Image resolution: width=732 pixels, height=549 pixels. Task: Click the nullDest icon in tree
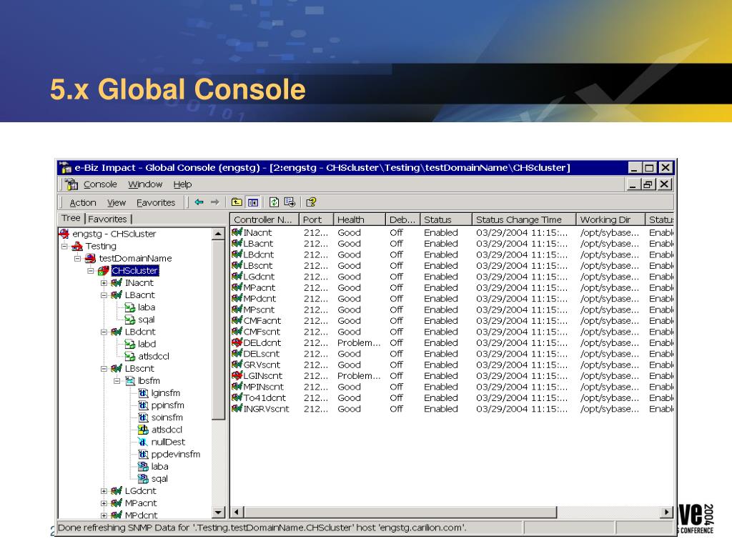(143, 442)
